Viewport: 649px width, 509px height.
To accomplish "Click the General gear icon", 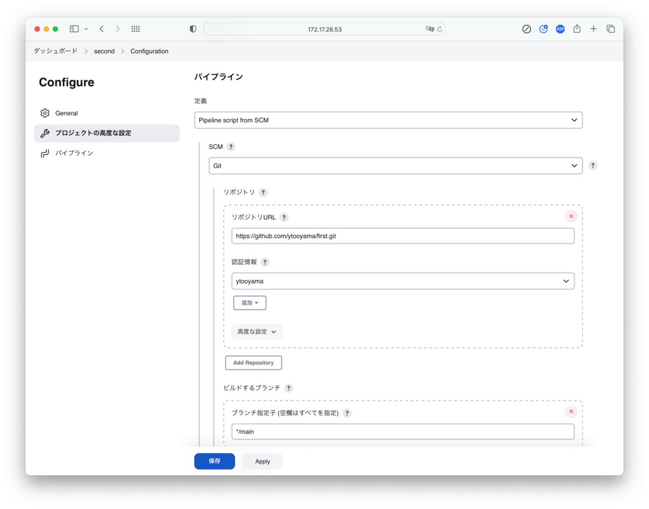I will pyautogui.click(x=45, y=113).
